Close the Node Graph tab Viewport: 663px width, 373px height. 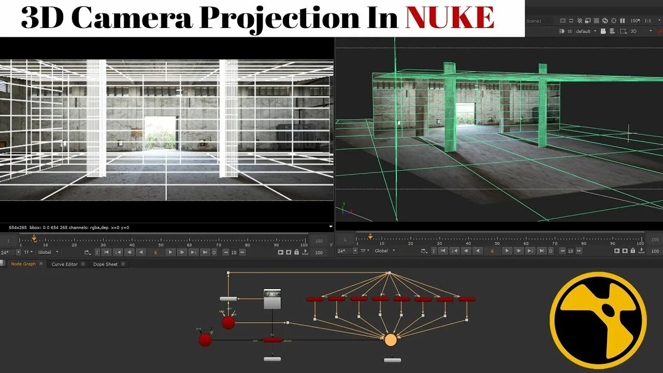coord(41,264)
